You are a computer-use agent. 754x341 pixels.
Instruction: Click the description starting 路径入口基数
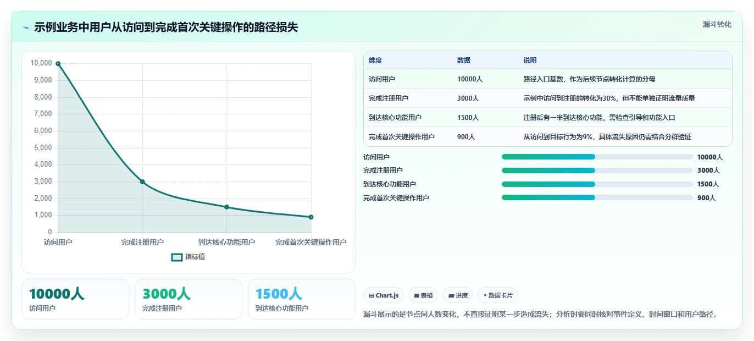point(589,79)
